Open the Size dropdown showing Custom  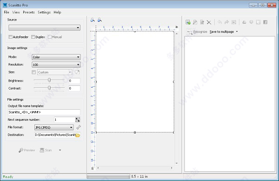click(54, 72)
